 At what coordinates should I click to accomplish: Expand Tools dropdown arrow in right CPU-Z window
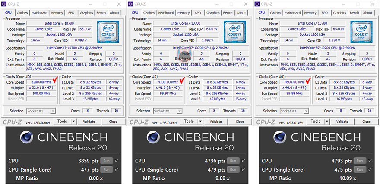pyautogui.click(x=327, y=122)
